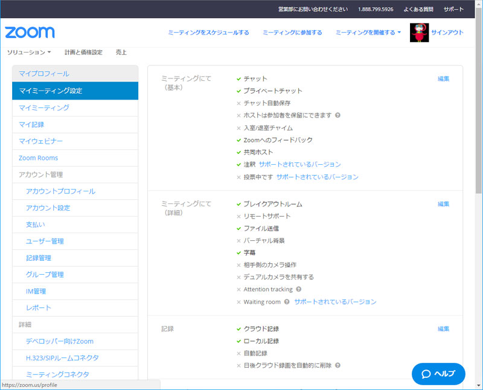The width and height of the screenshot is (483, 390).
Task: Click the page vertical scrollbar
Action: [479, 121]
